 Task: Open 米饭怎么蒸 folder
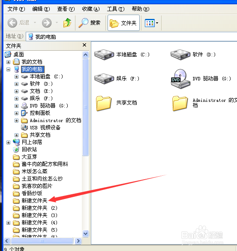click(34, 171)
